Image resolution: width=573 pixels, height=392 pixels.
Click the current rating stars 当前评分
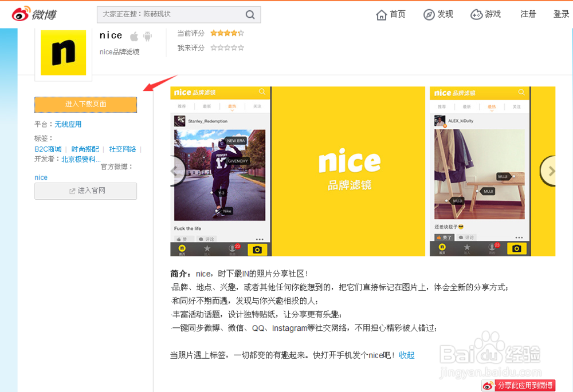(227, 33)
